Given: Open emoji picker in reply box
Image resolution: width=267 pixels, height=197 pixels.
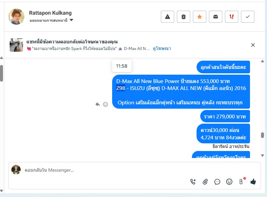Looking at the screenshot, I should pyautogui.click(x=229, y=182).
